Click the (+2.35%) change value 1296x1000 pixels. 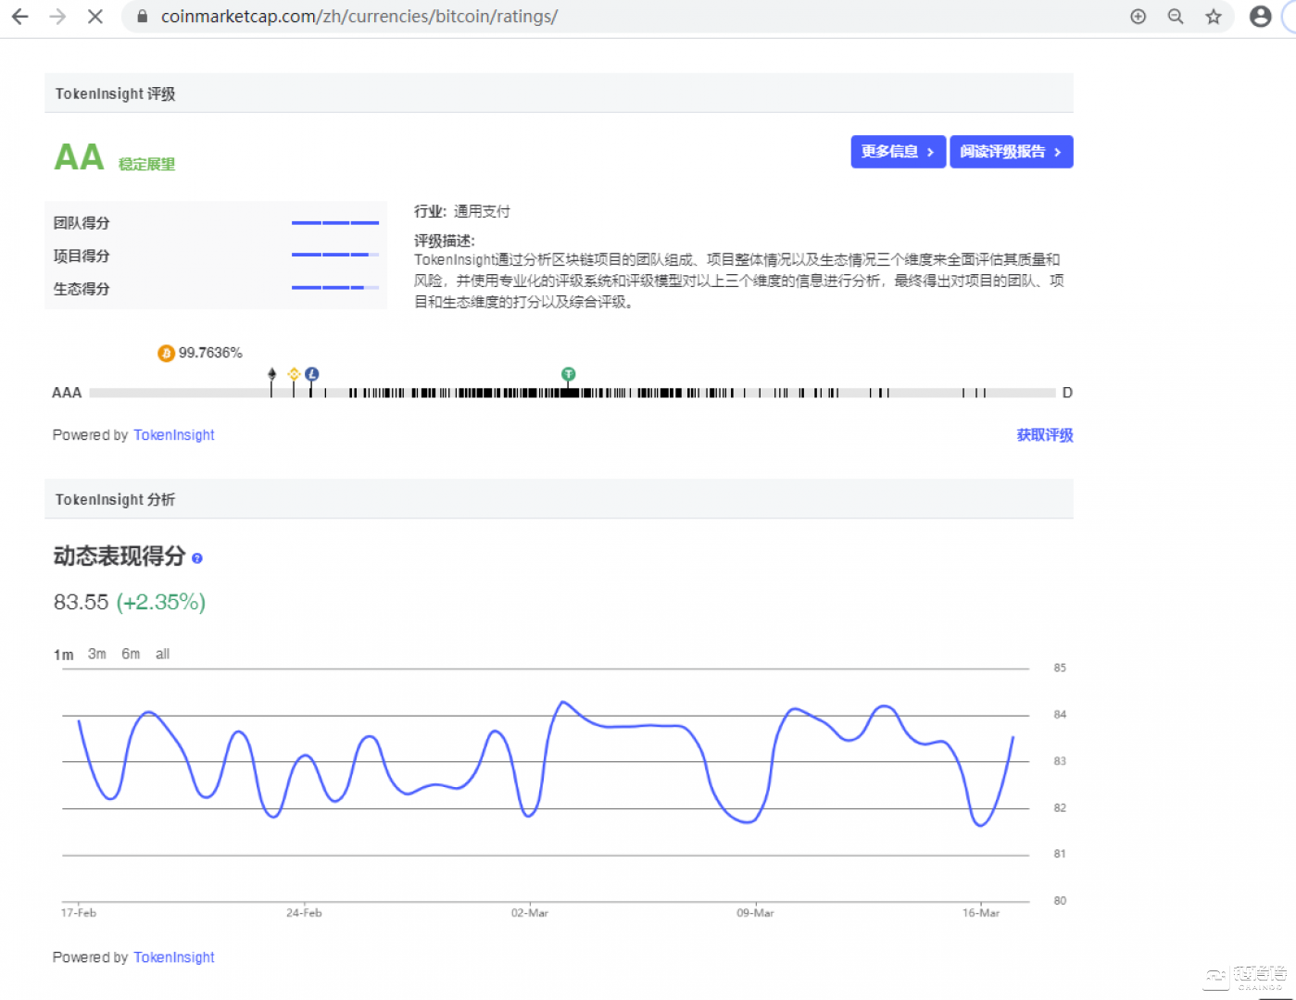click(160, 603)
